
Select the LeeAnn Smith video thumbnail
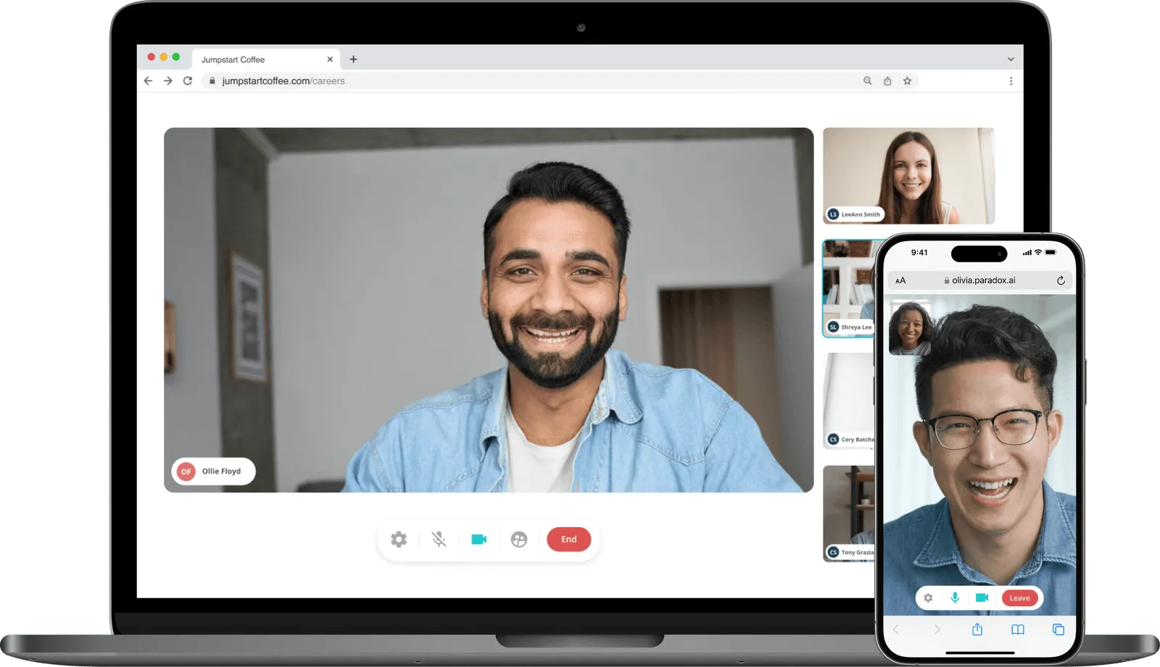908,176
